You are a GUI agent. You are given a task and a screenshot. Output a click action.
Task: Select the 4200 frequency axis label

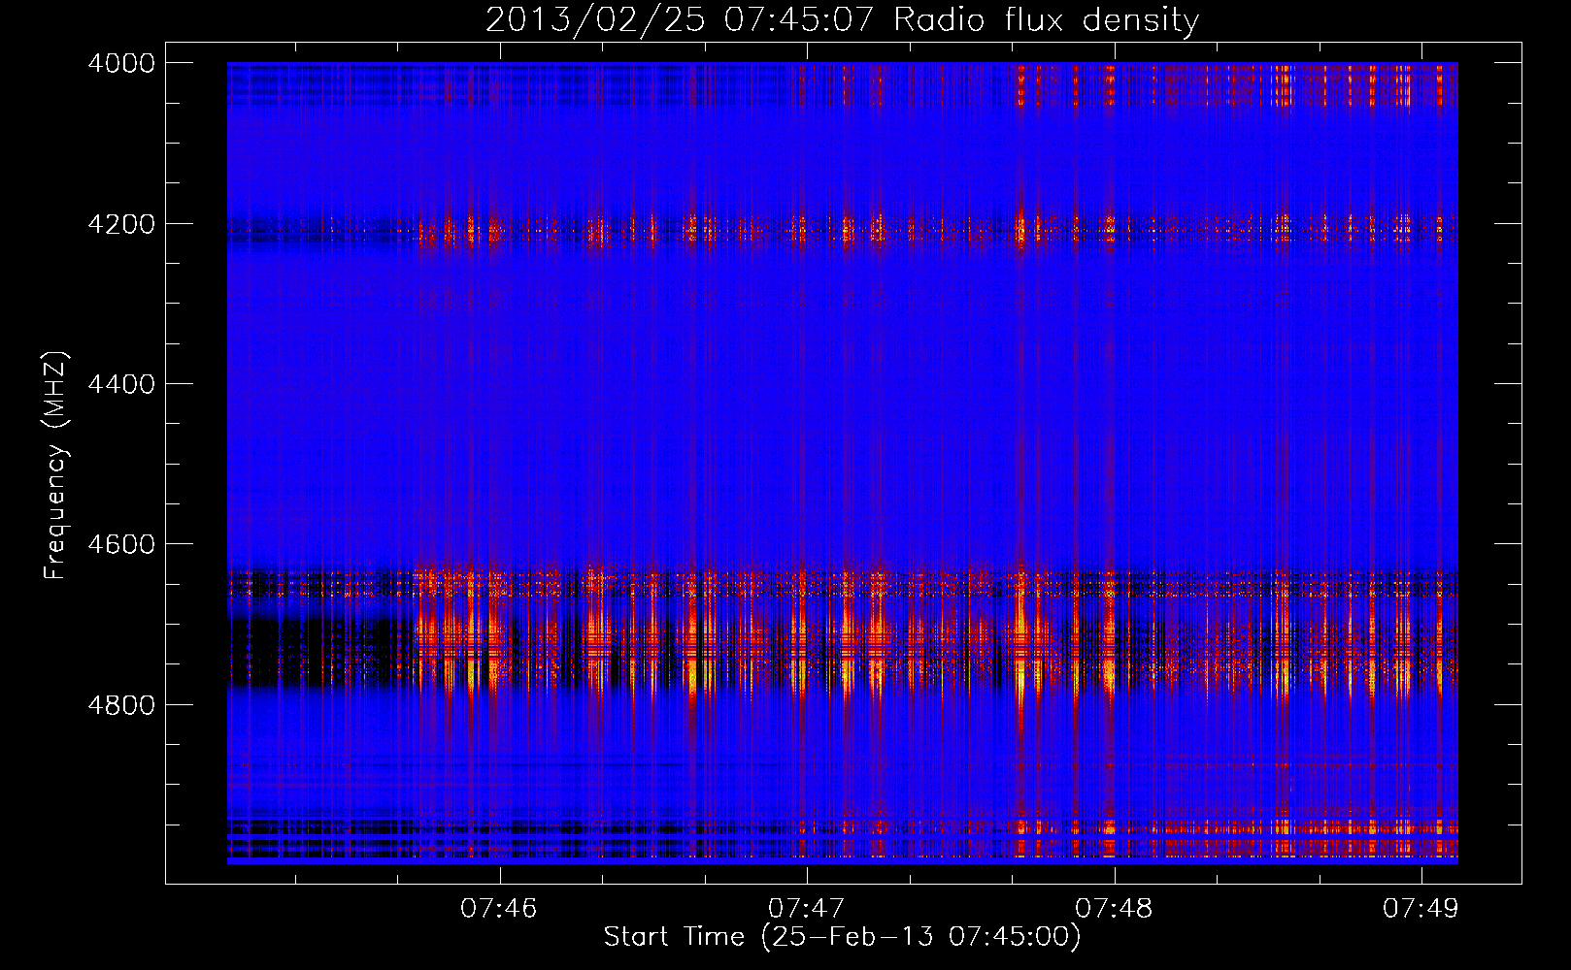click(121, 224)
